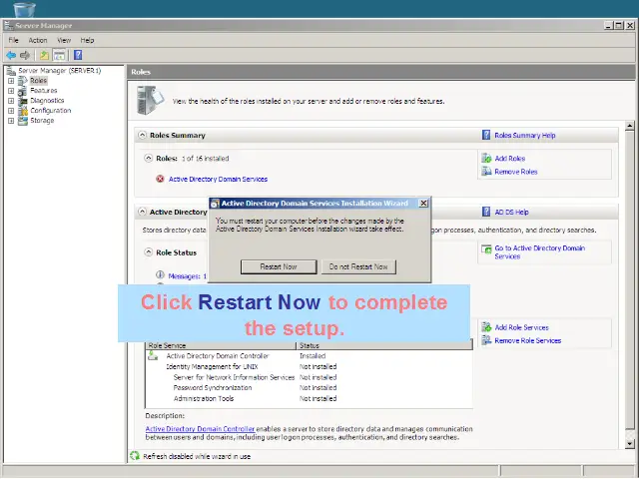Click the Roles Summary Help icon

(486, 135)
